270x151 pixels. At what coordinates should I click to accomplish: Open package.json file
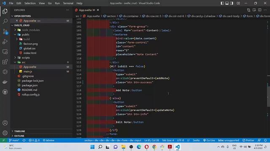[x=30, y=85]
